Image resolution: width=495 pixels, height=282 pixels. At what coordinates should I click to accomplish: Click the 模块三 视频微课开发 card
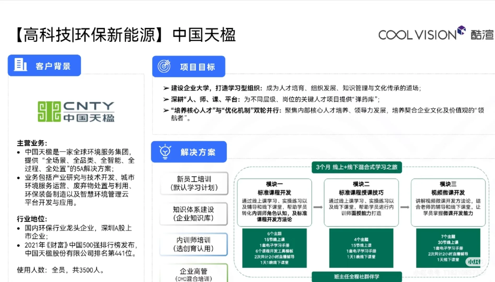click(x=448, y=202)
